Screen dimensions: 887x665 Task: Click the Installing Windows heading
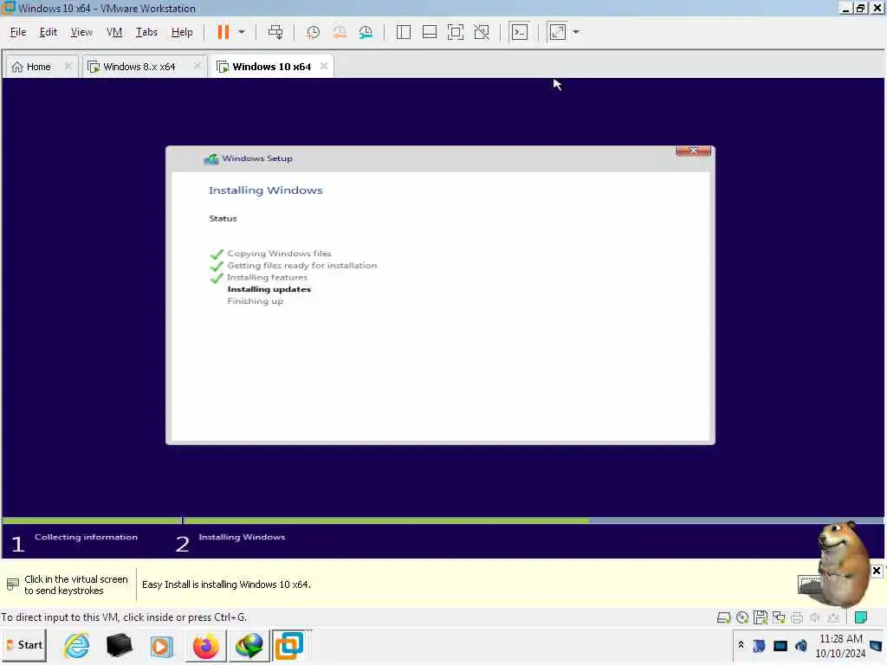[266, 190]
